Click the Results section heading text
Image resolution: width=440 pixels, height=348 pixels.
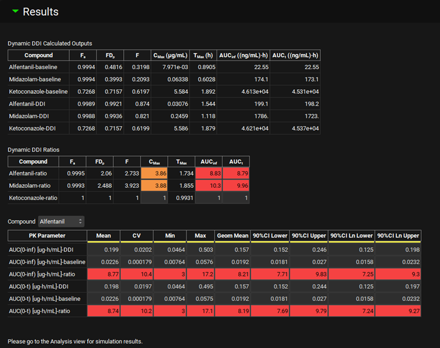coord(40,12)
